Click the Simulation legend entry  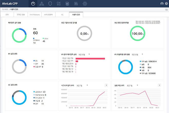pyautogui.click(x=39, y=98)
